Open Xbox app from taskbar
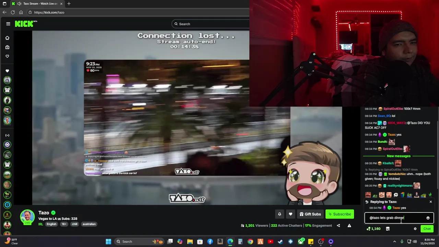The width and height of the screenshot is (439, 247). coord(301,242)
